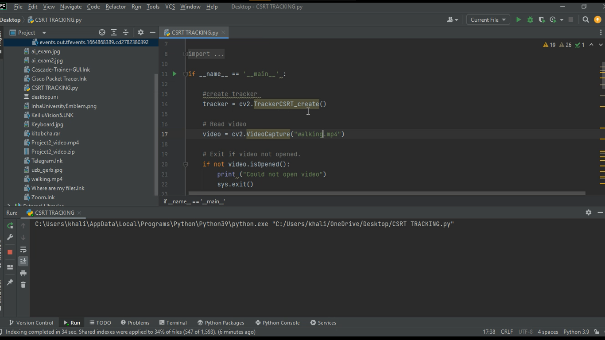This screenshot has width=605, height=340.
Task: Collapse the if __name__ block fold arrow
Action: [x=186, y=74]
